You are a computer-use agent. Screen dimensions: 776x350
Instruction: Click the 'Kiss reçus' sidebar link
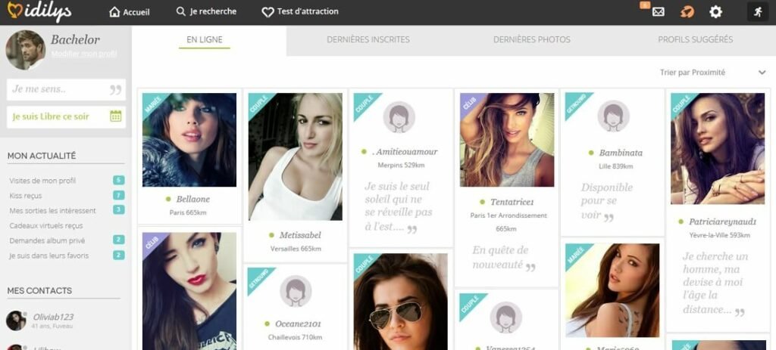point(27,196)
